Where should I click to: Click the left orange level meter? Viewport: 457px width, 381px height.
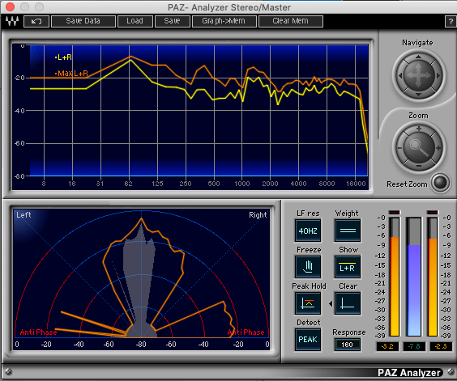click(395, 277)
